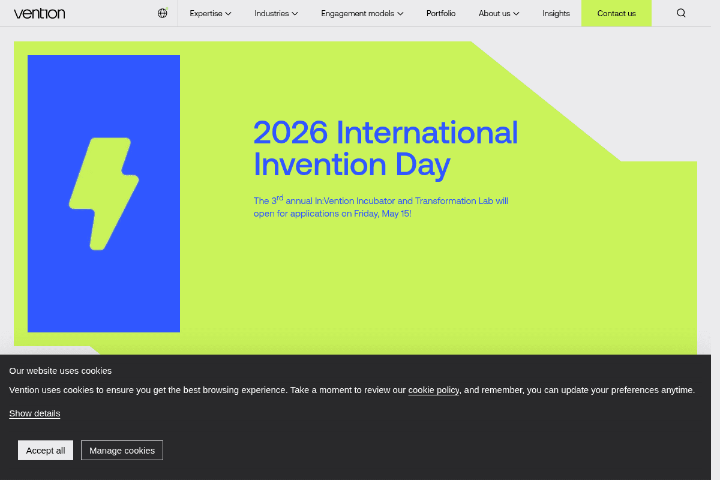This screenshot has height=480, width=720.
Task: Open the globe language selector
Action: [163, 13]
